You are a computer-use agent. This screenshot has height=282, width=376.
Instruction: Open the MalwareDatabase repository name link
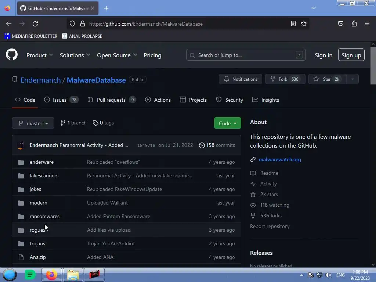(96, 80)
